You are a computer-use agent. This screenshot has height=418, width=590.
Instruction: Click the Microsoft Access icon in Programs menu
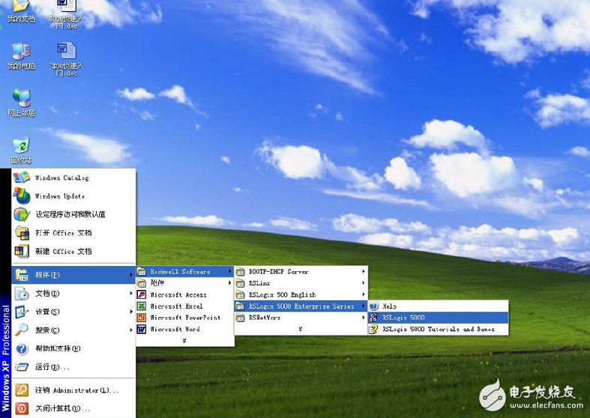(x=142, y=295)
